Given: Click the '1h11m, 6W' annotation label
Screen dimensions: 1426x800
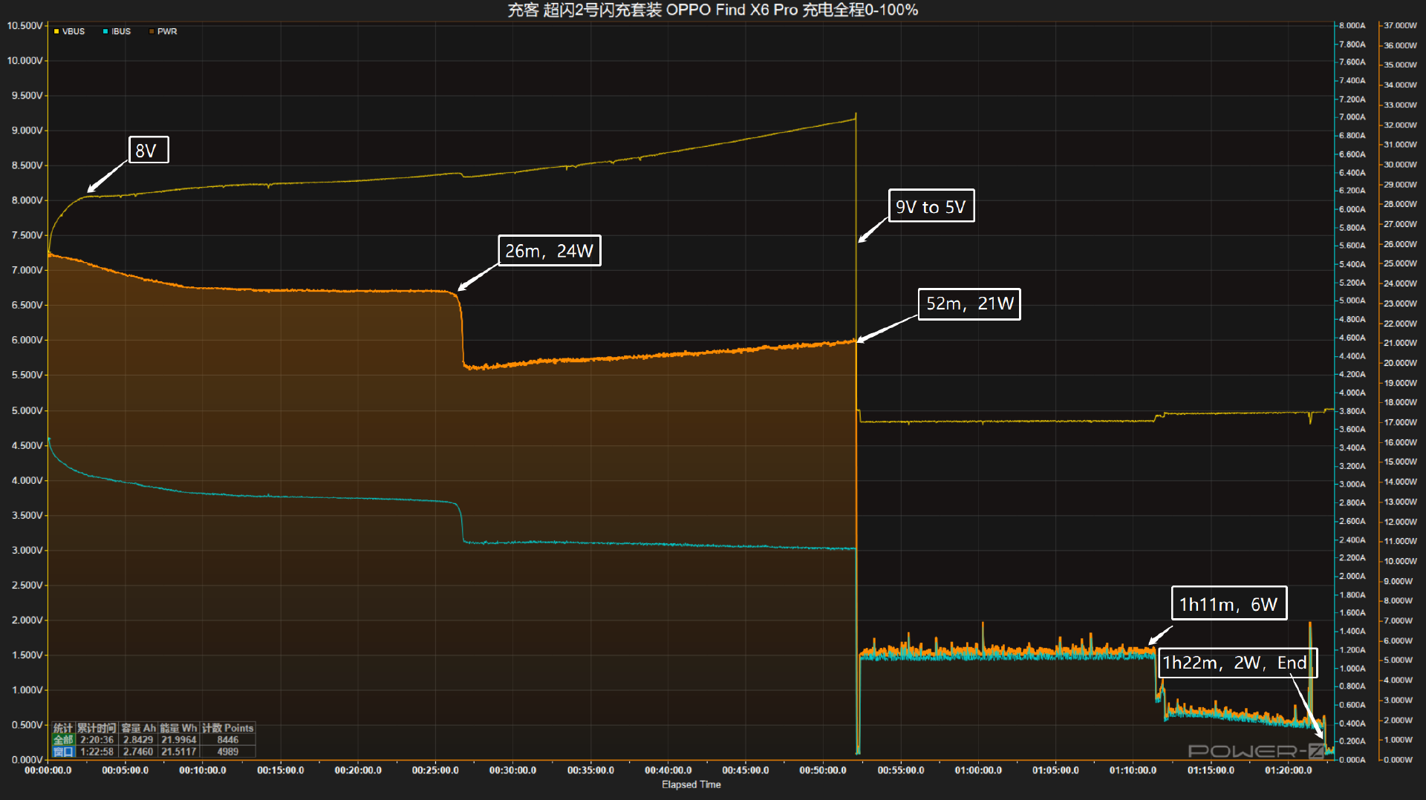Looking at the screenshot, I should (1228, 603).
